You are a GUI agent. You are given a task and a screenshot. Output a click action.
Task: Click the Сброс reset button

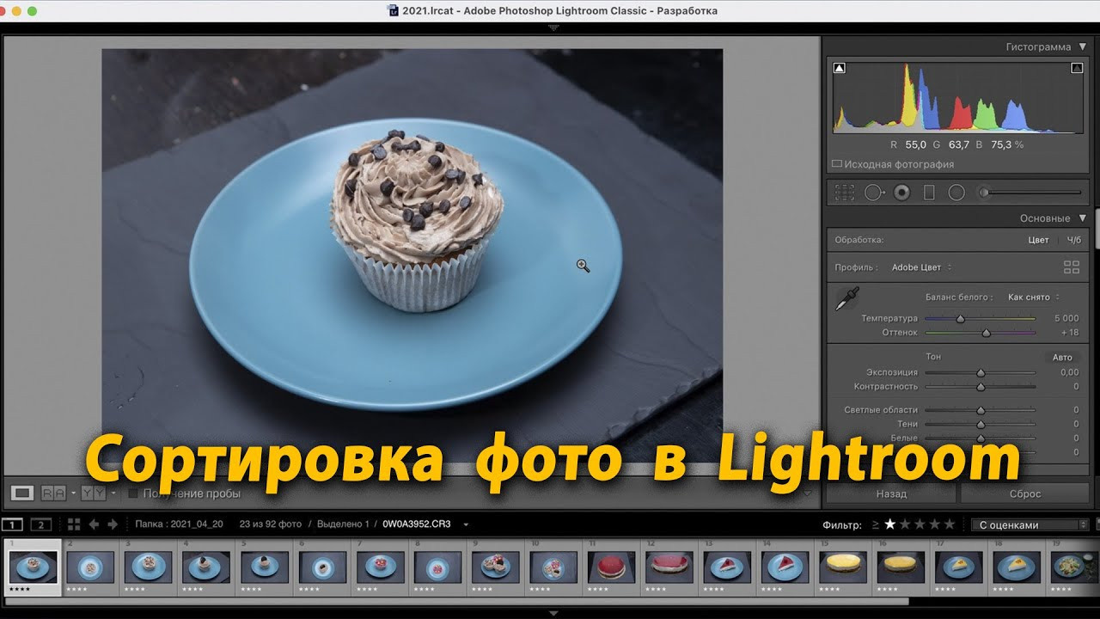[x=1026, y=493]
